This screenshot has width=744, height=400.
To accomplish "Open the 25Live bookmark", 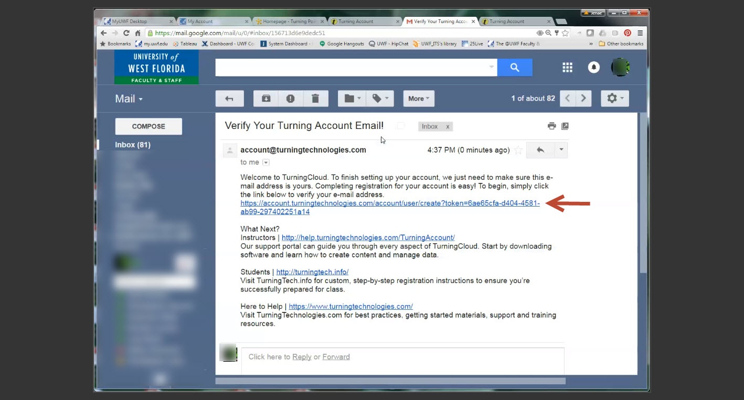I will [472, 44].
